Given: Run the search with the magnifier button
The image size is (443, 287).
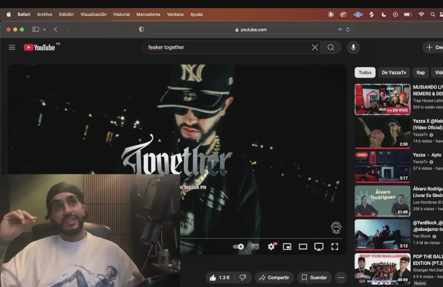Looking at the screenshot, I should click(331, 47).
